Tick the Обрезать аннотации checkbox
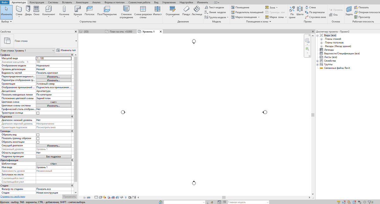Image resolution: width=380 pixels, height=204 pixels. tap(38, 142)
